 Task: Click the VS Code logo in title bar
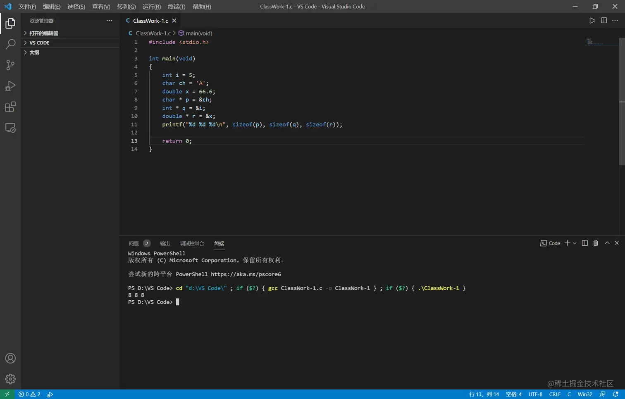click(8, 7)
